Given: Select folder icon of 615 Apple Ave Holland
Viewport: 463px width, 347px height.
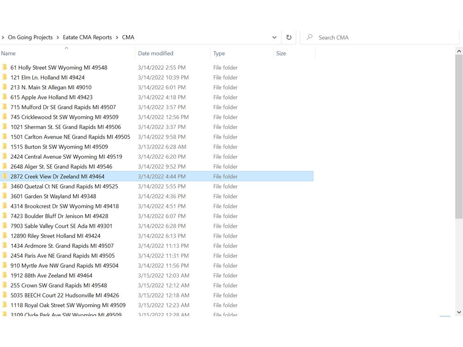Looking at the screenshot, I should coord(5,97).
